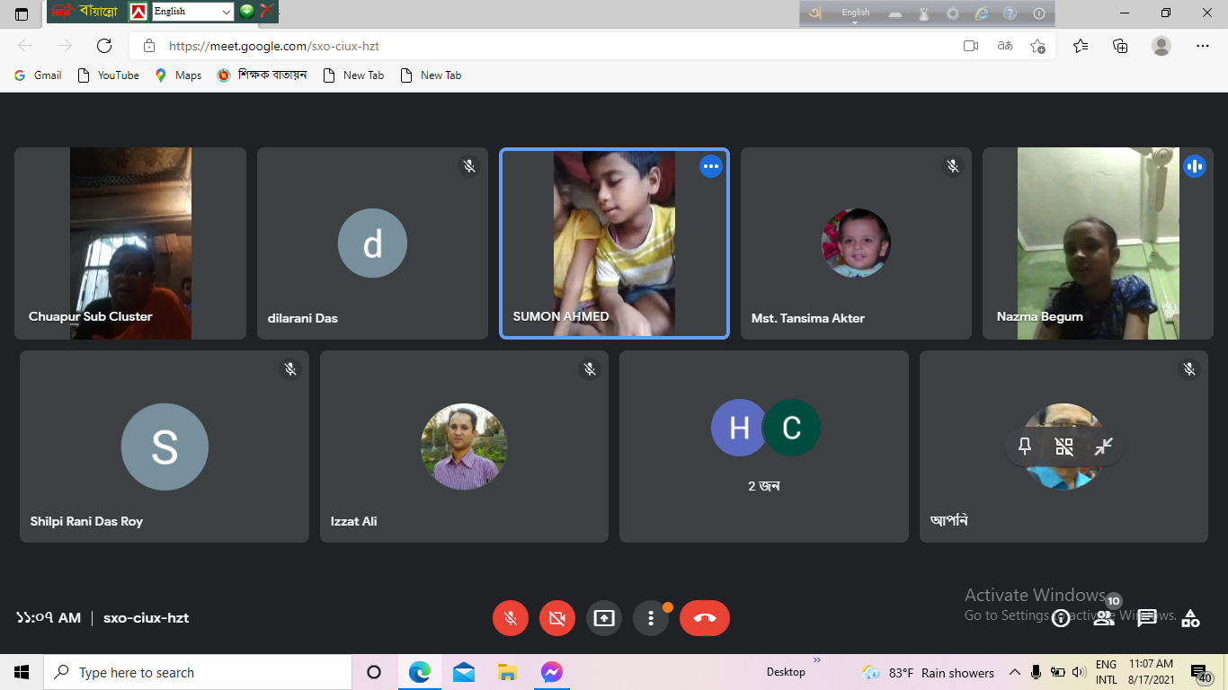Unmute the microphone in the call controls
The height and width of the screenshot is (690, 1228).
point(511,618)
